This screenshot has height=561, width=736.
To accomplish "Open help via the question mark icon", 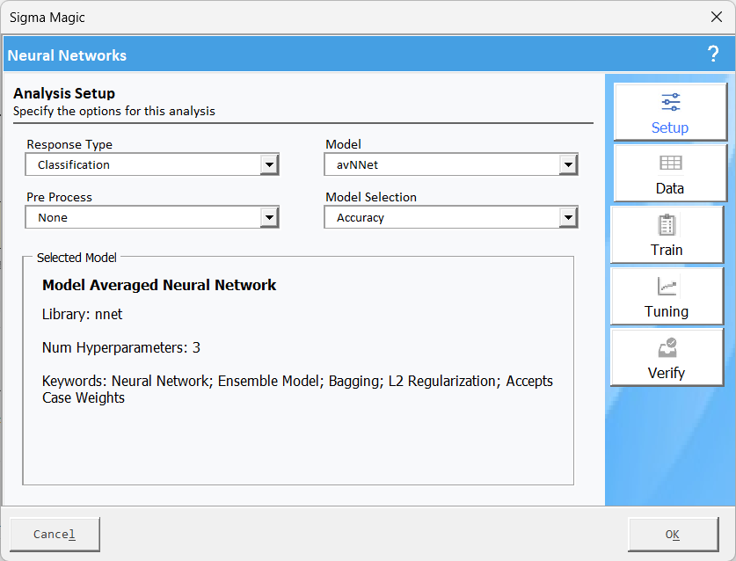I will click(x=713, y=55).
